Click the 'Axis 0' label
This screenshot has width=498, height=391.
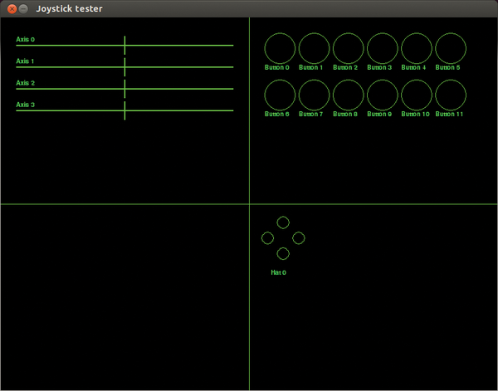click(26, 39)
